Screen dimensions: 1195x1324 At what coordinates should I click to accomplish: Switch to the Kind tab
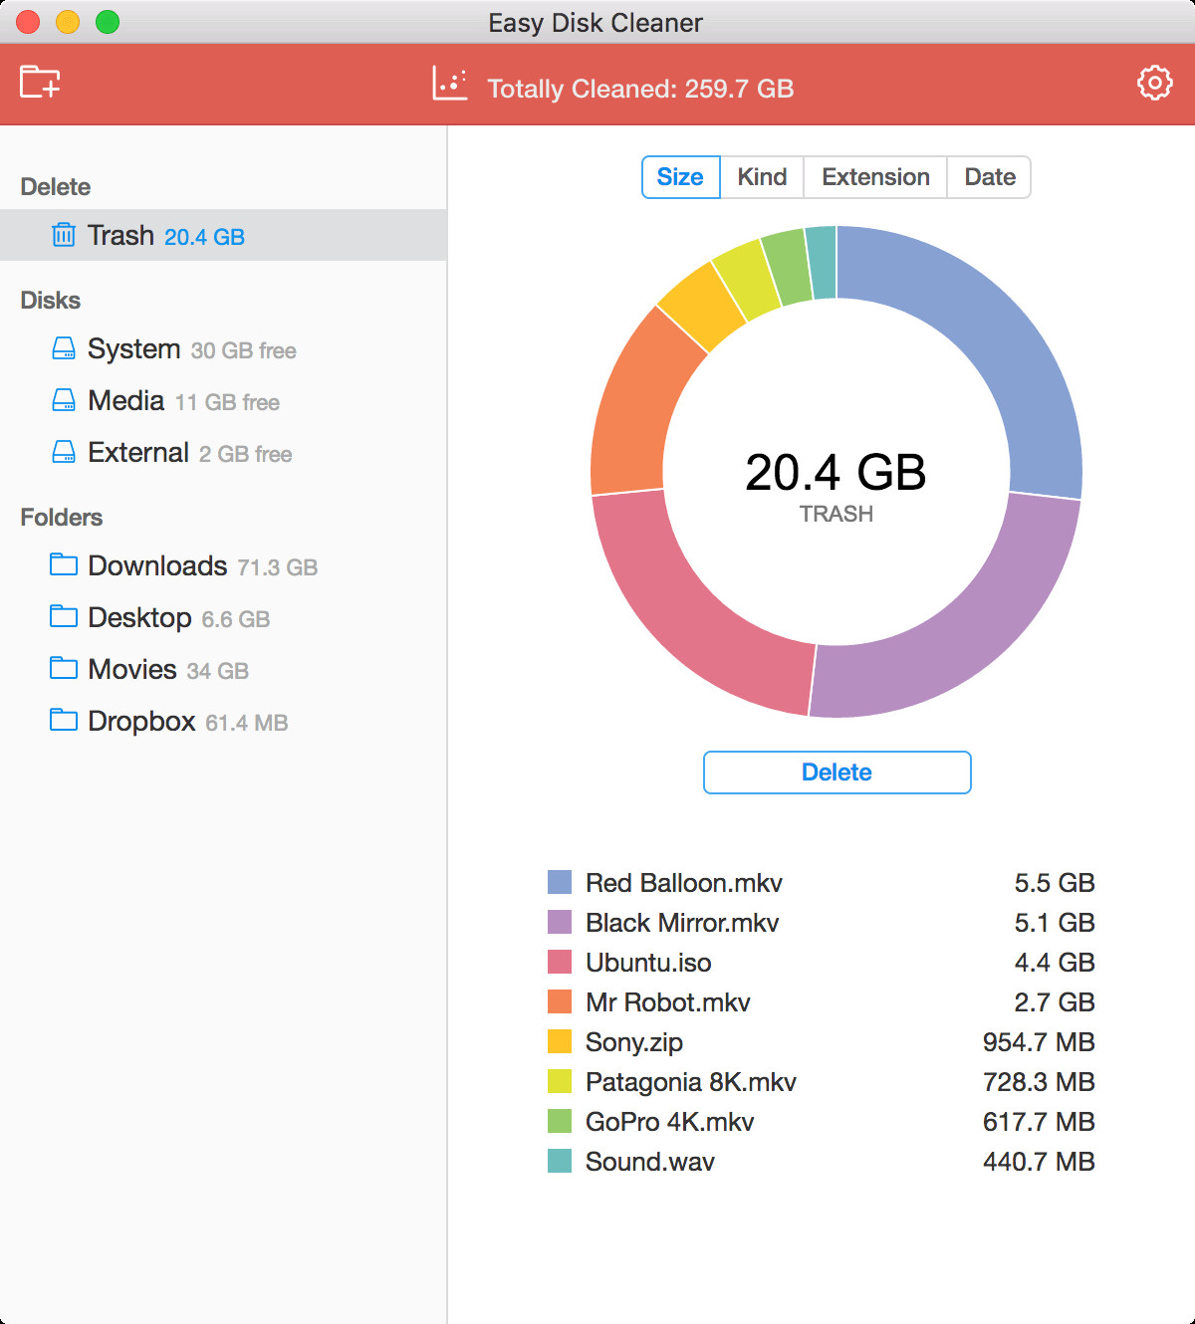762,177
